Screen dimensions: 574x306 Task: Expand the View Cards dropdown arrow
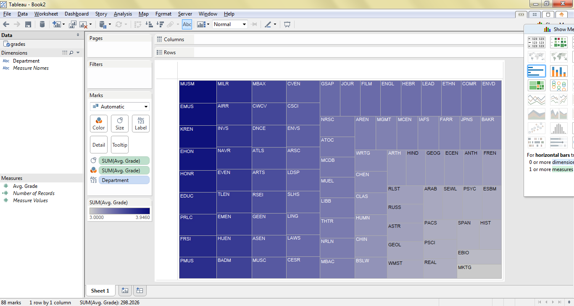[208, 24]
